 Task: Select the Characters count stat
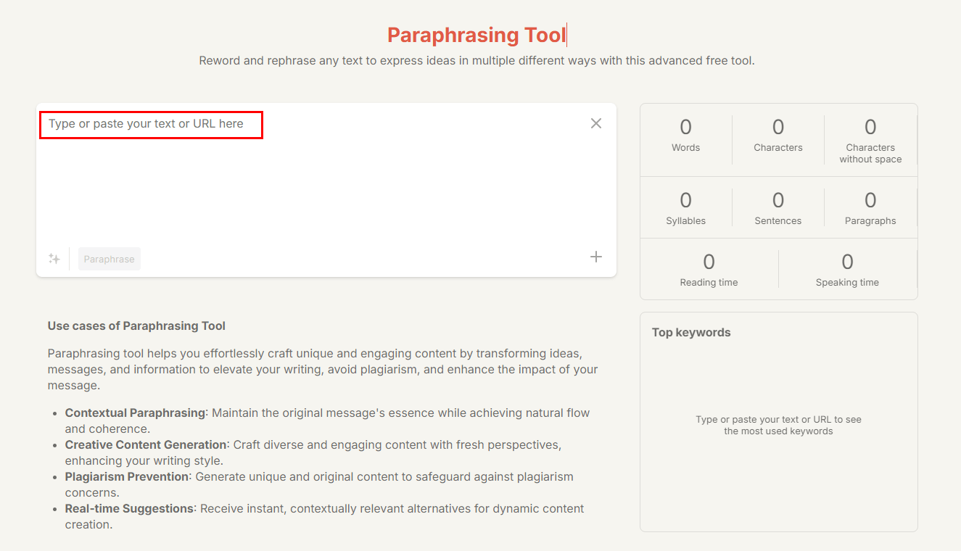[778, 135]
